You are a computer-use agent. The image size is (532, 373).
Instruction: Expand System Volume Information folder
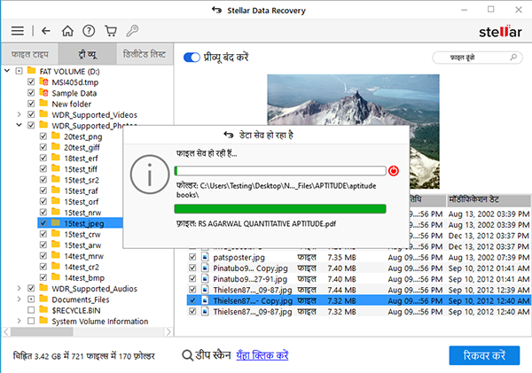[19, 321]
